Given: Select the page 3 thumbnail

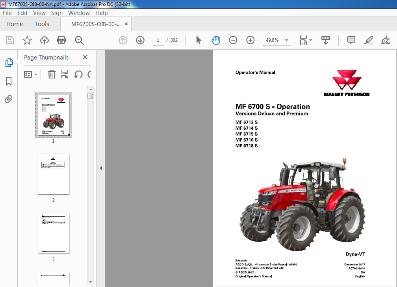Looking at the screenshot, I should tap(54, 233).
